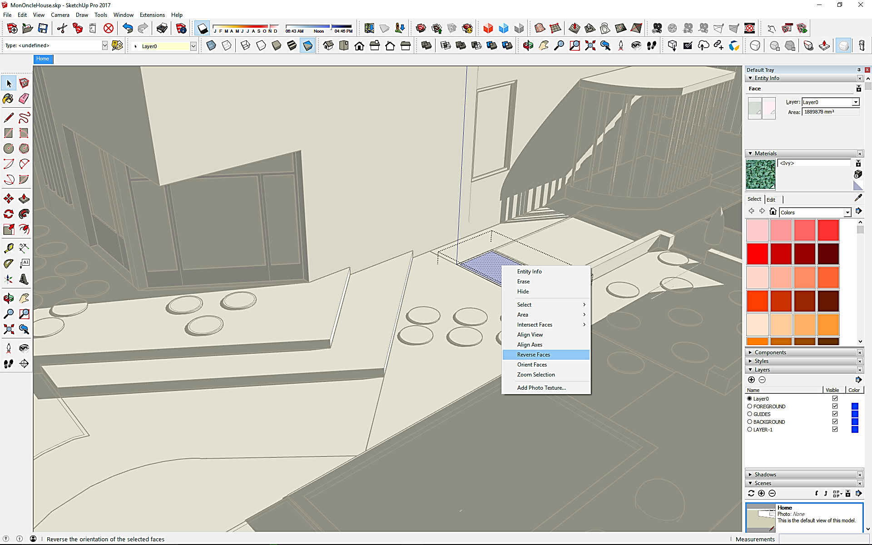This screenshot has width=872, height=545.
Task: Expand the Styles panel
Action: 750,361
